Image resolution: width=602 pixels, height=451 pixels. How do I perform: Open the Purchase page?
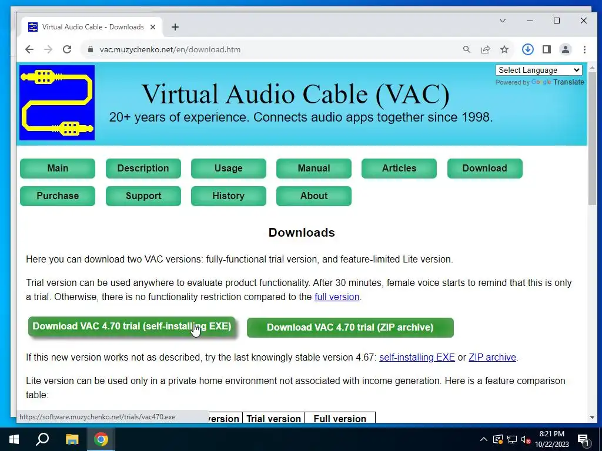(x=58, y=196)
